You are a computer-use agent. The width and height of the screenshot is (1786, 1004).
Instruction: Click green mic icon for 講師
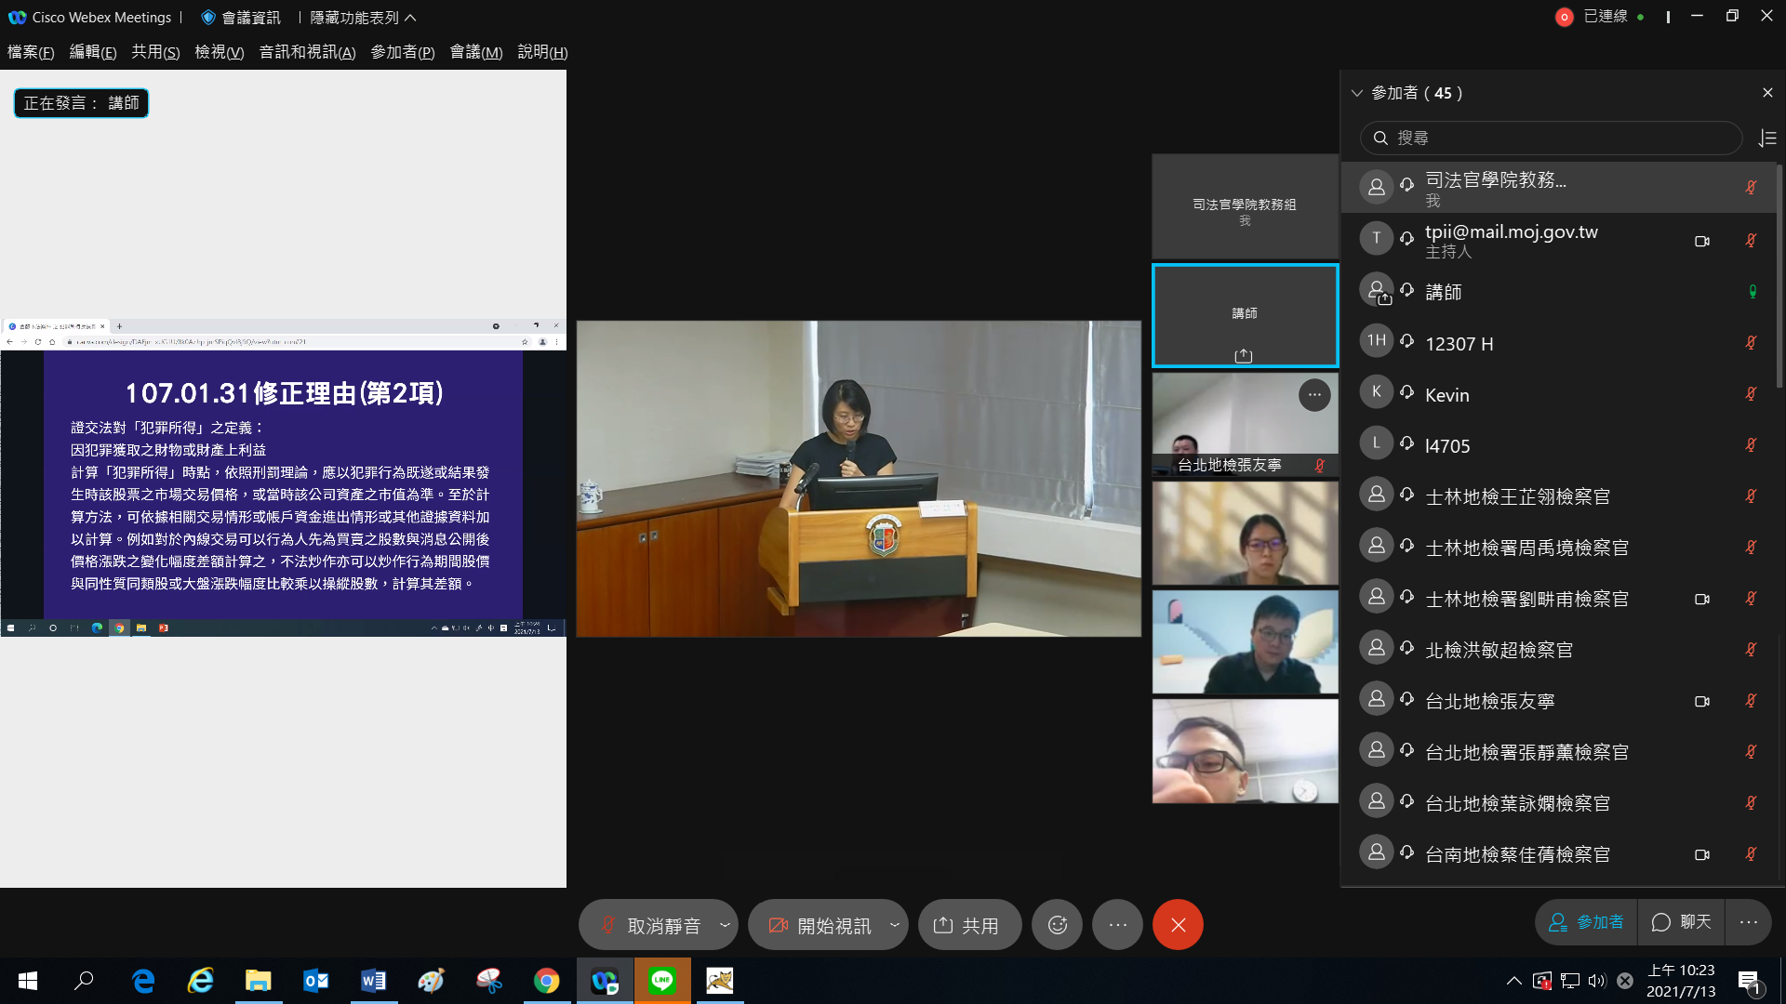pyautogui.click(x=1752, y=292)
